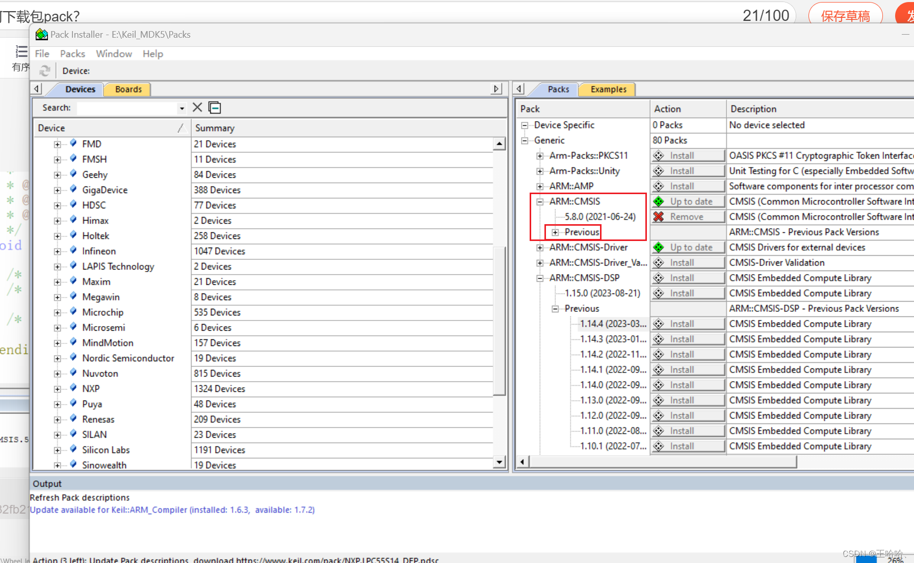Click the blue diamond icon beside Infineon
Image resolution: width=914 pixels, height=563 pixels.
click(x=73, y=250)
